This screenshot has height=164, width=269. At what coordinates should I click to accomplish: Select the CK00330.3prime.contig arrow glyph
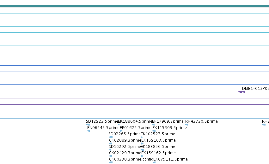pos(111,162)
